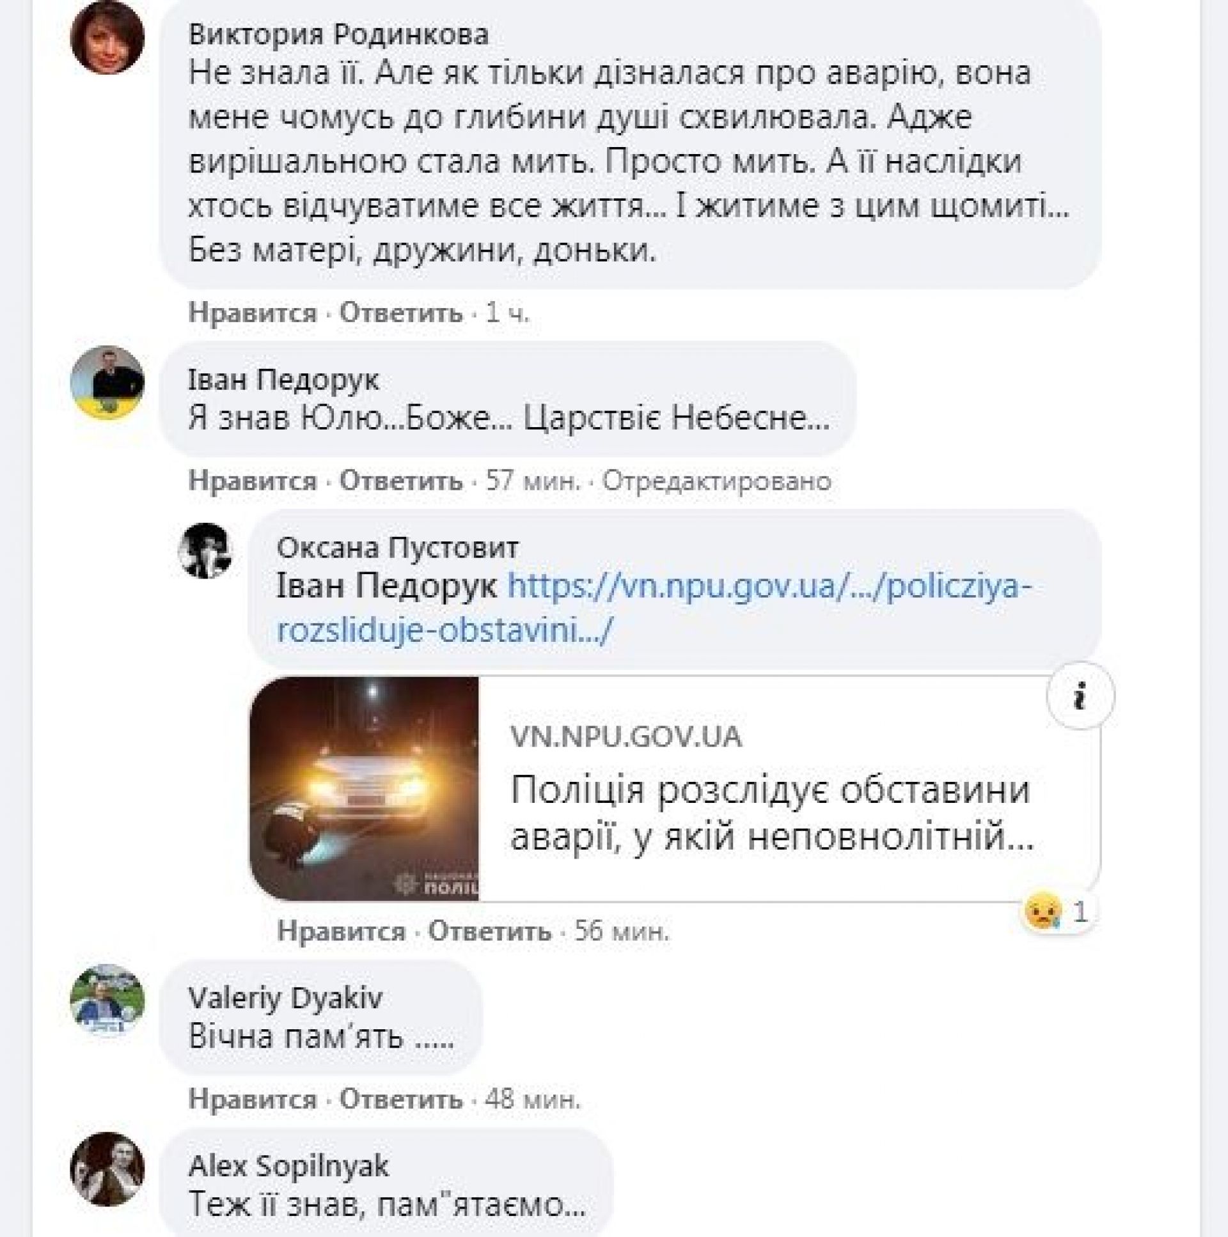Open Оксана Пустовит's profile avatar
This screenshot has width=1228, height=1237.
tap(205, 550)
